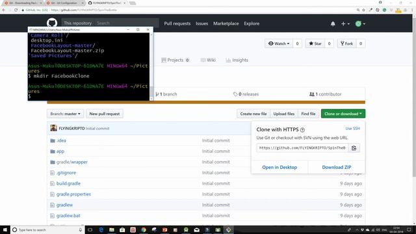Image resolution: width=416 pixels, height=234 pixels.
Task: Open the gradle.properties file
Action: pyautogui.click(x=73, y=194)
